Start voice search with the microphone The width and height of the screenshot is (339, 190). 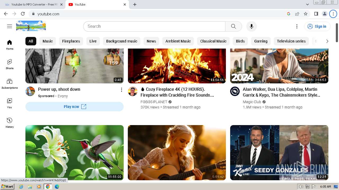252,26
